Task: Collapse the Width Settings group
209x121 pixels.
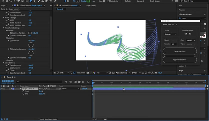Action: (x=4, y=18)
